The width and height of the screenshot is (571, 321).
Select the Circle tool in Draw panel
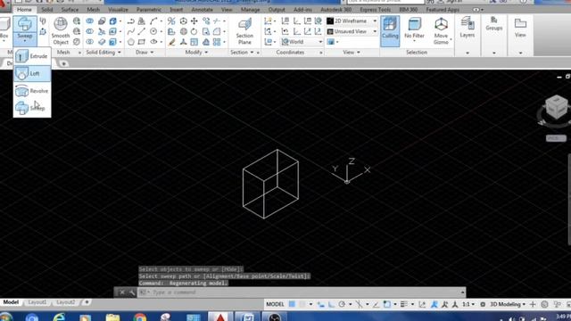click(x=153, y=32)
